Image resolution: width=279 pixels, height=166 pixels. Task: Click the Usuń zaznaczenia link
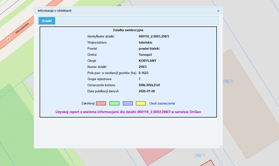coord(162,103)
